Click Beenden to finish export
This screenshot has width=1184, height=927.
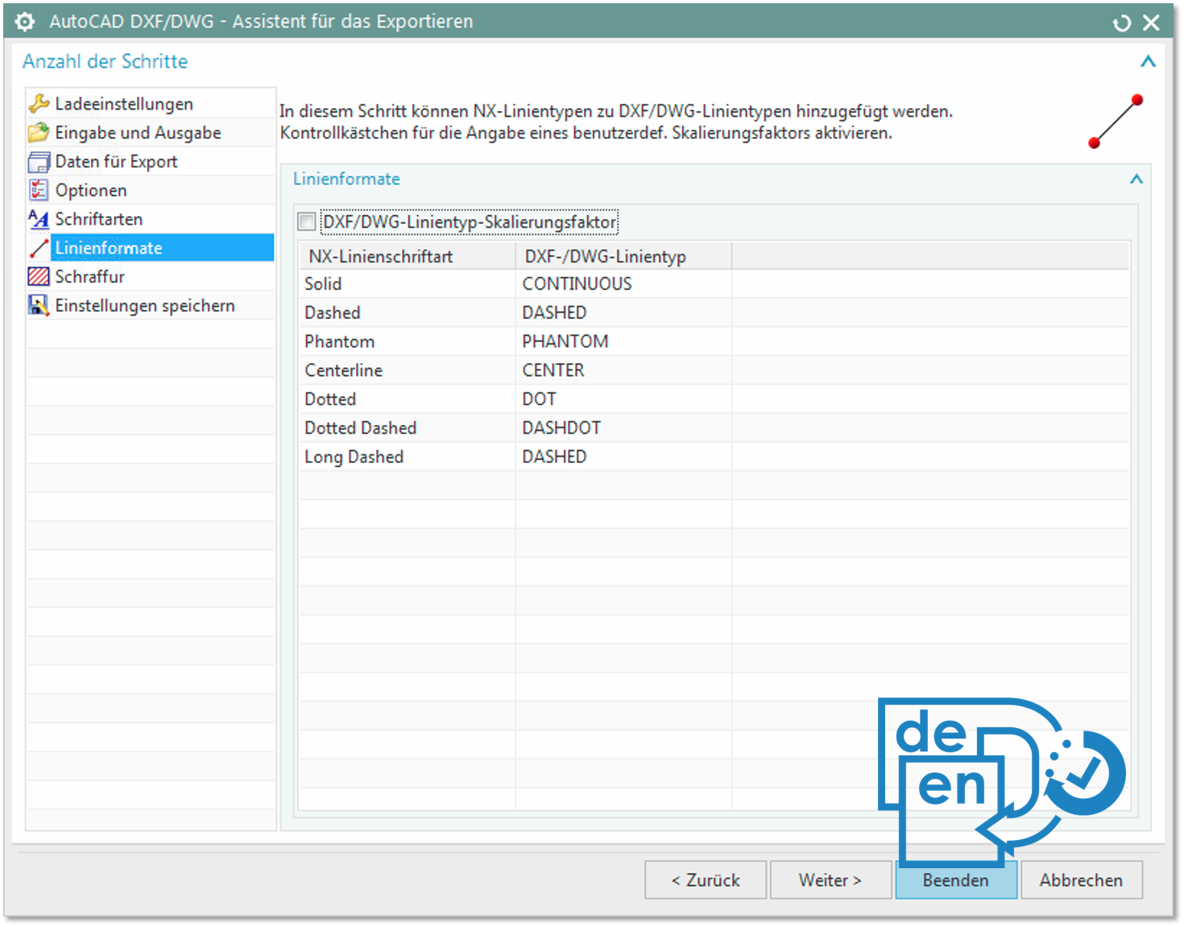coord(955,880)
